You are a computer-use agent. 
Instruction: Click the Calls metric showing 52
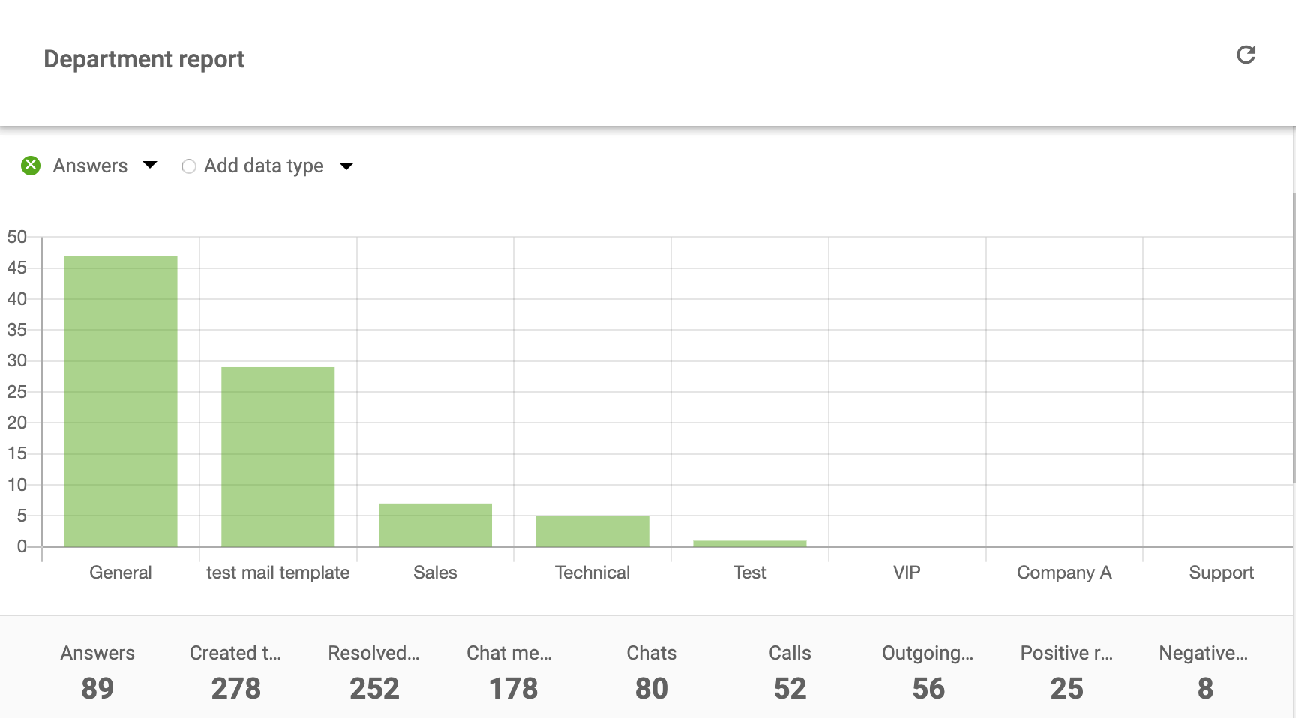click(x=789, y=672)
